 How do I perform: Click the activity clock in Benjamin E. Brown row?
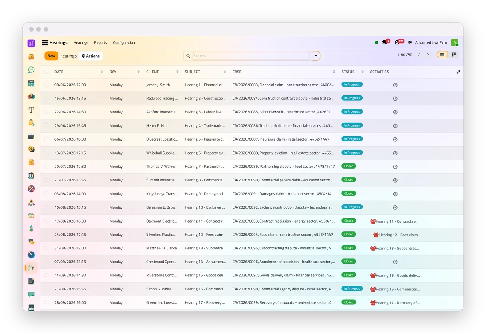pos(395,207)
